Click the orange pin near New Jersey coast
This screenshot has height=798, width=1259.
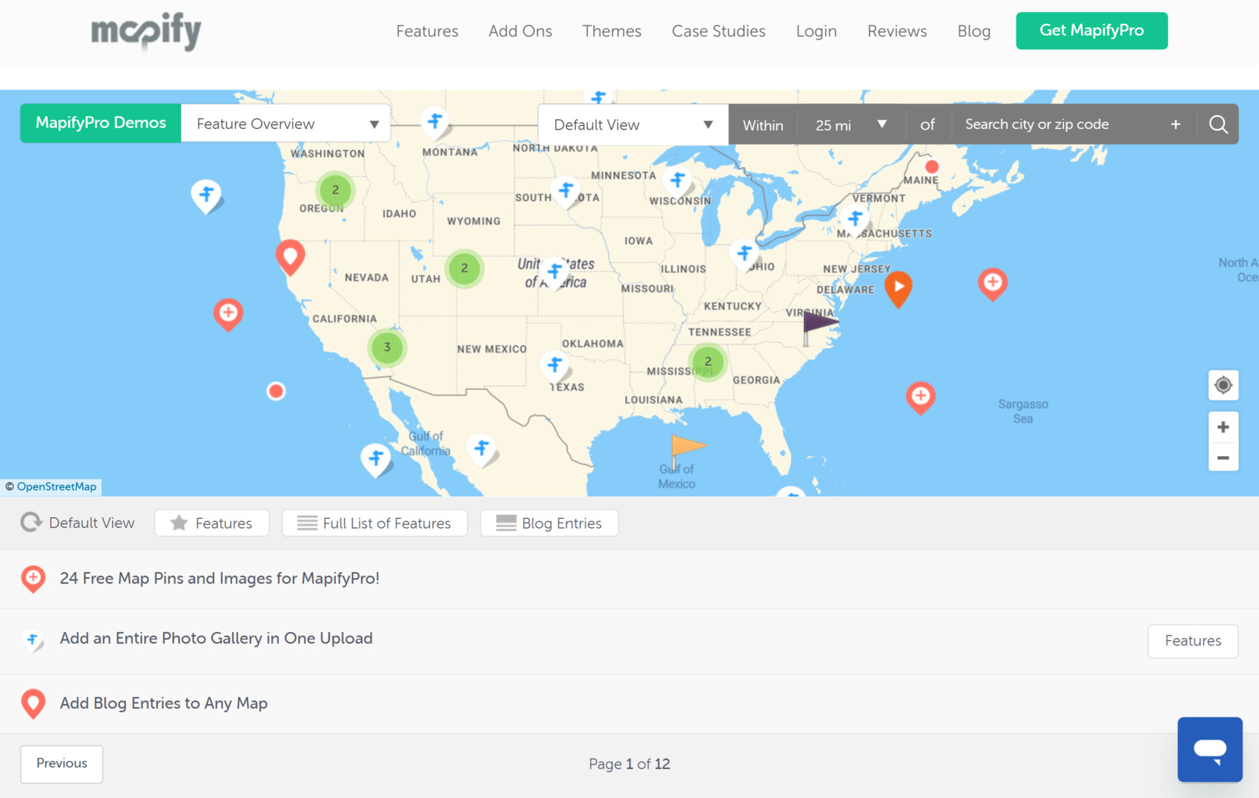coord(899,287)
